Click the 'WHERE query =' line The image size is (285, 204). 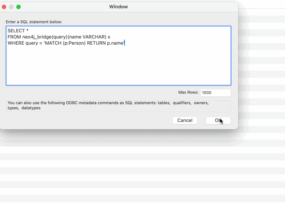(x=66, y=43)
